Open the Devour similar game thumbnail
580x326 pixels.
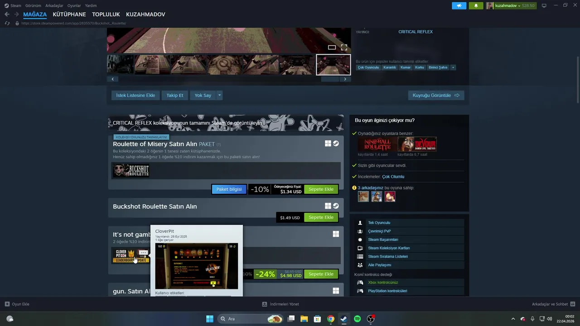tap(417, 144)
